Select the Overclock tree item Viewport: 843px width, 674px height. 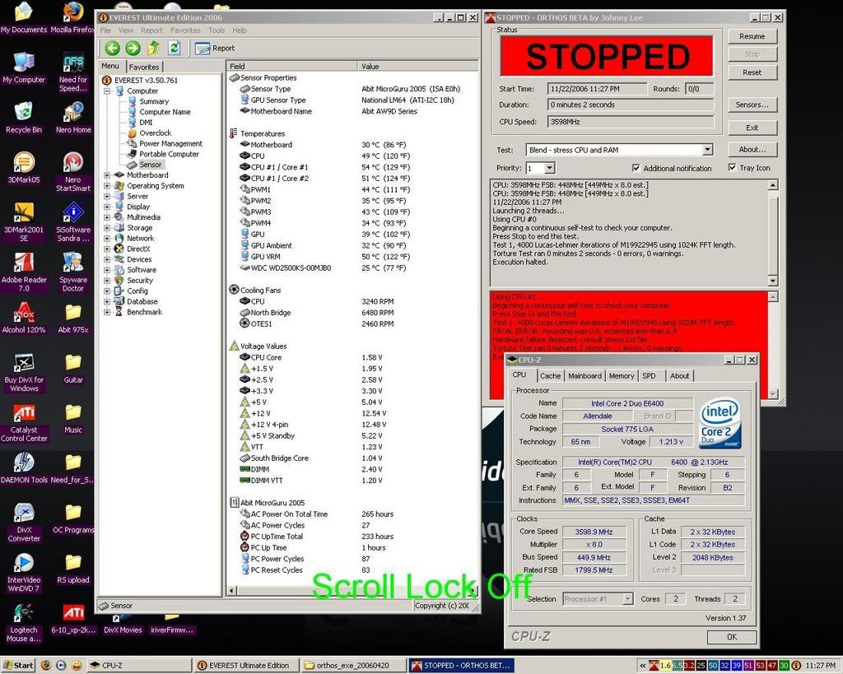156,133
